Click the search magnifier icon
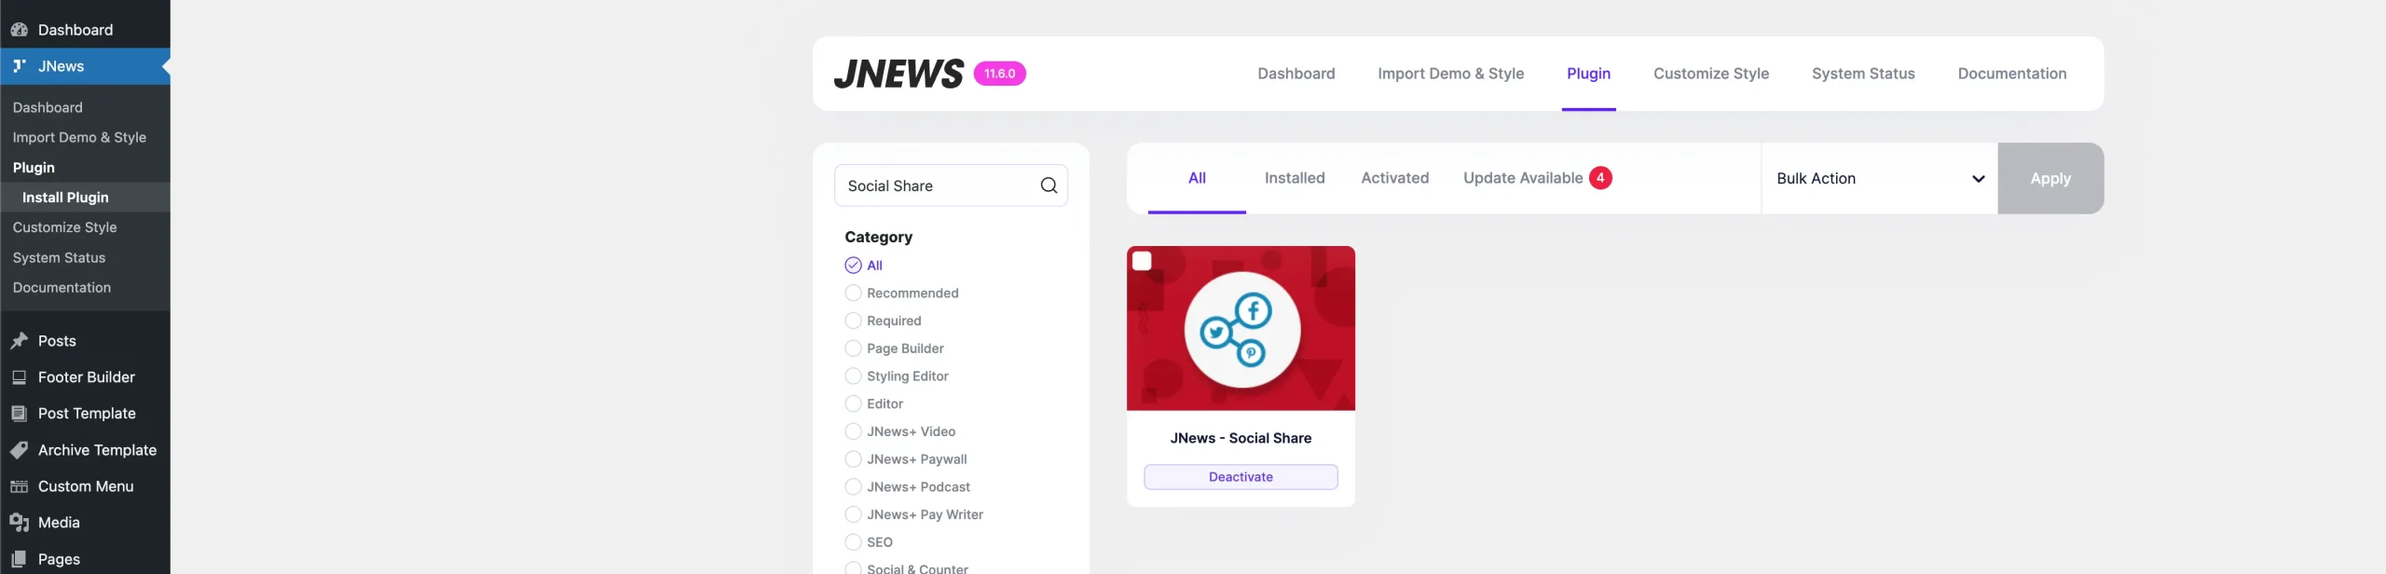This screenshot has width=2386, height=574. click(x=1049, y=185)
